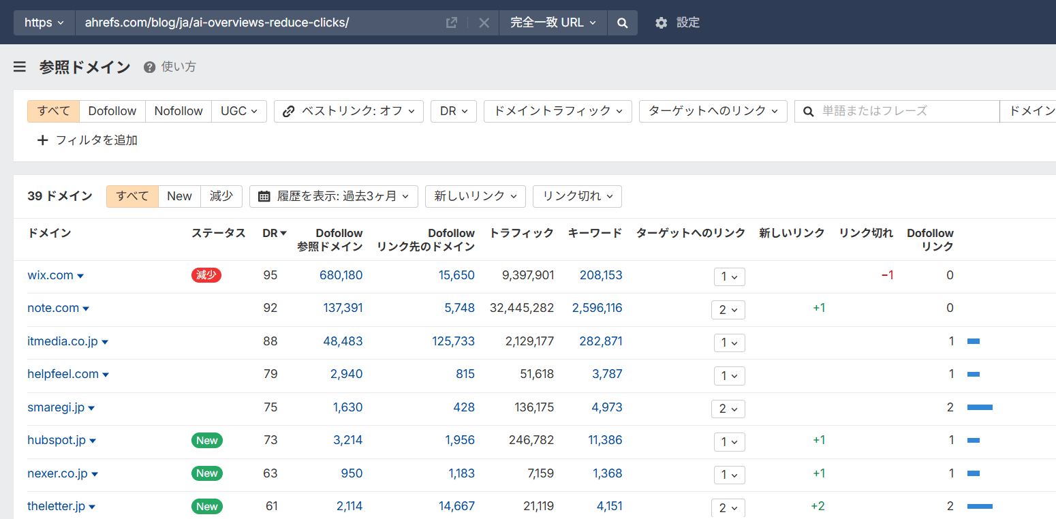Expand the wix.com domain menu caret

point(80,276)
